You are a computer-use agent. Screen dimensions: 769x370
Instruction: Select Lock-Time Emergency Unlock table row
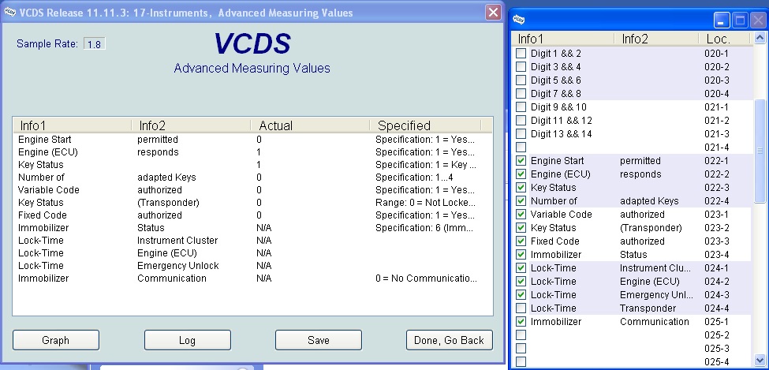click(x=252, y=266)
